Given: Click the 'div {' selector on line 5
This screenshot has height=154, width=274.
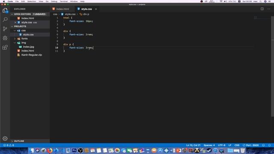Looking at the screenshot, I should [67, 31].
